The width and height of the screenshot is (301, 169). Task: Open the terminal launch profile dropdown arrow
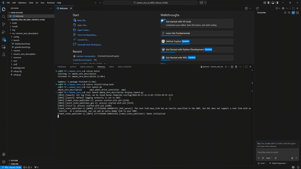(x=228, y=67)
